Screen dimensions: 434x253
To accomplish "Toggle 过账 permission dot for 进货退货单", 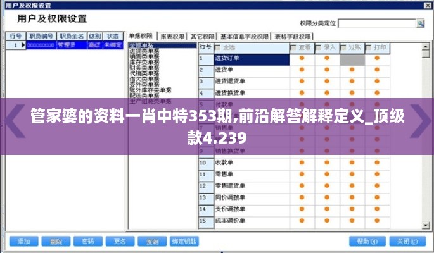I will (352, 81).
